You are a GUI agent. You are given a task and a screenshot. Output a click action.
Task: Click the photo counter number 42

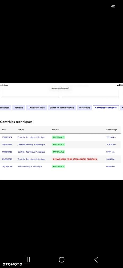point(113,6)
